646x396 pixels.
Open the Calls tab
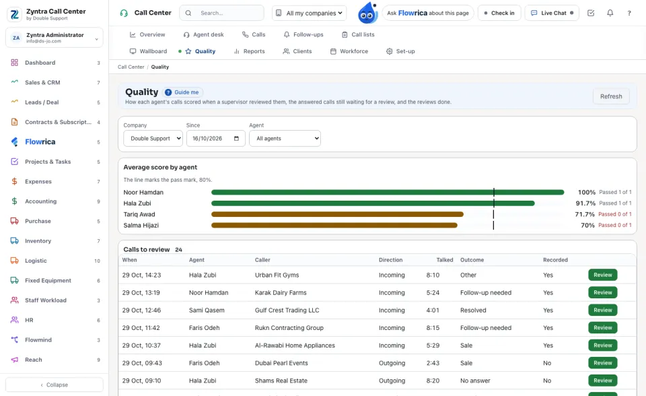[x=254, y=34]
